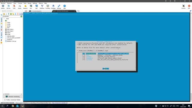Toggle the Fail2ban component checkbox
The width and height of the screenshot is (192, 108).
click(x=84, y=60)
